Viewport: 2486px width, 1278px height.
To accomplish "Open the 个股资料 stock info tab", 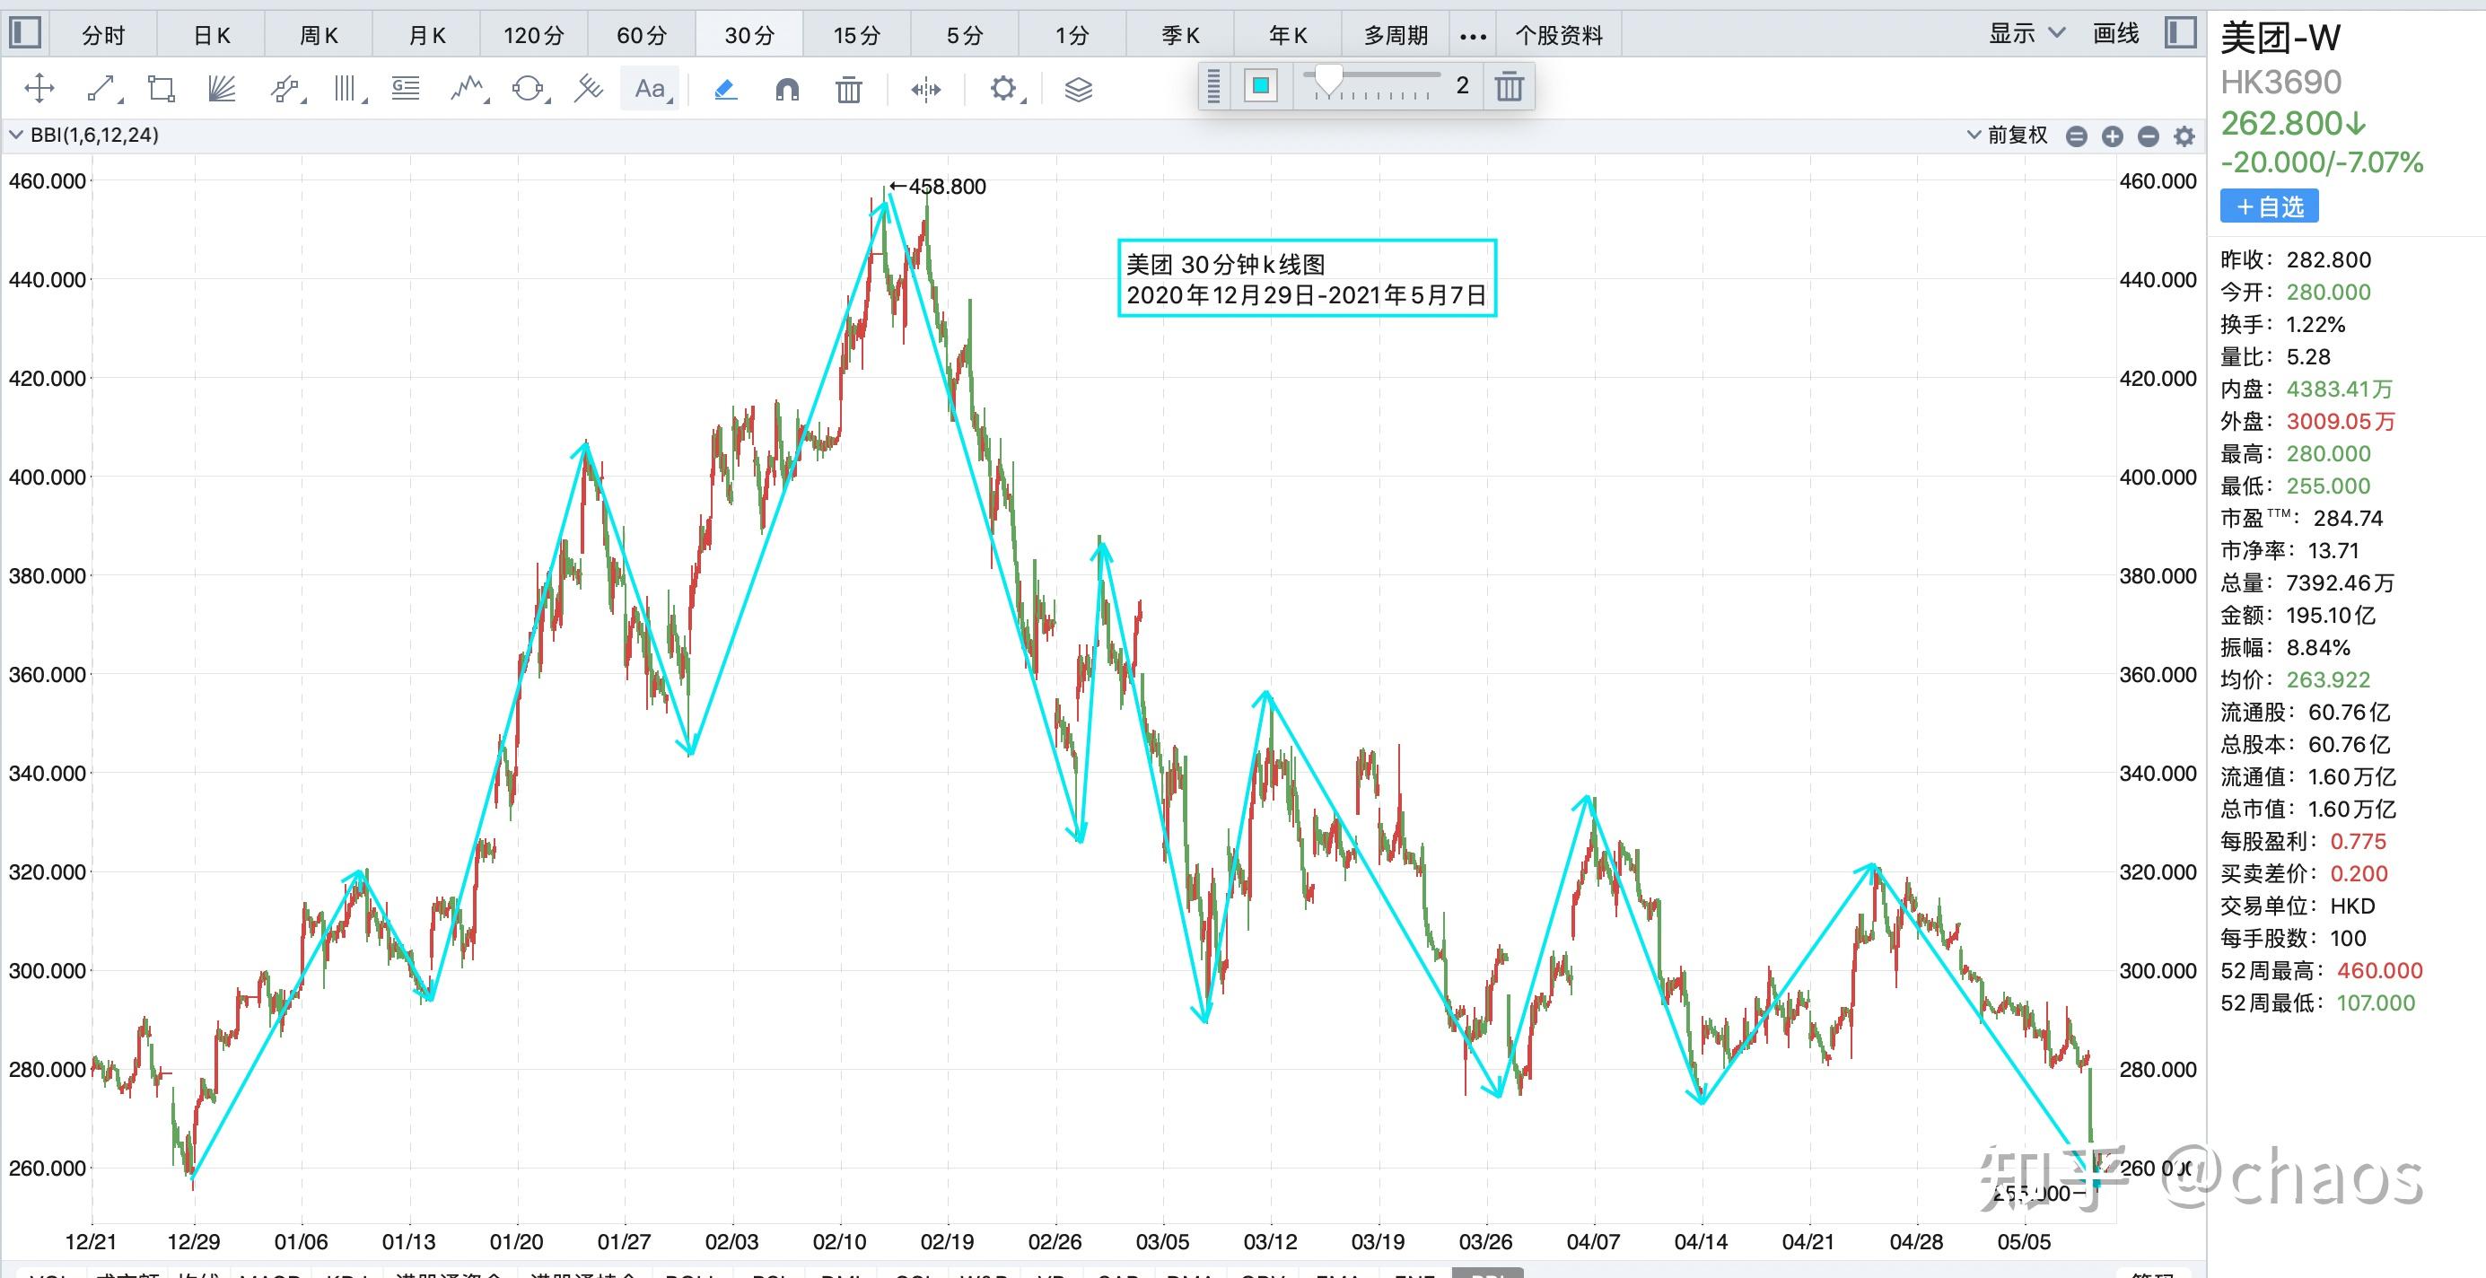I will 1560,35.
